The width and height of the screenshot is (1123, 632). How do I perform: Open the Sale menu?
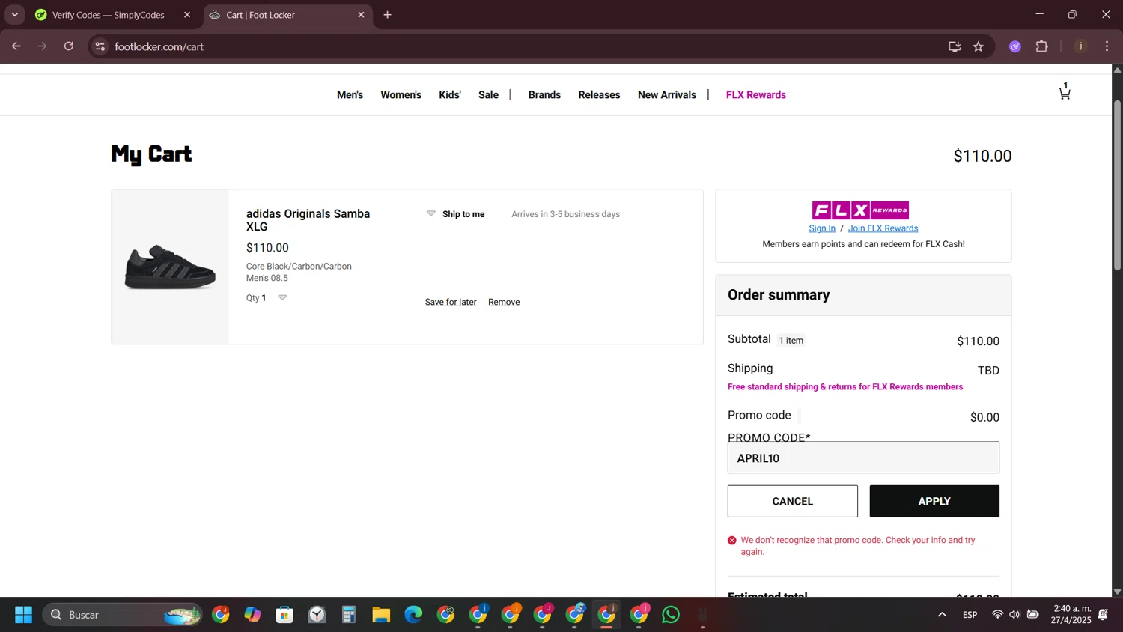[x=488, y=95]
